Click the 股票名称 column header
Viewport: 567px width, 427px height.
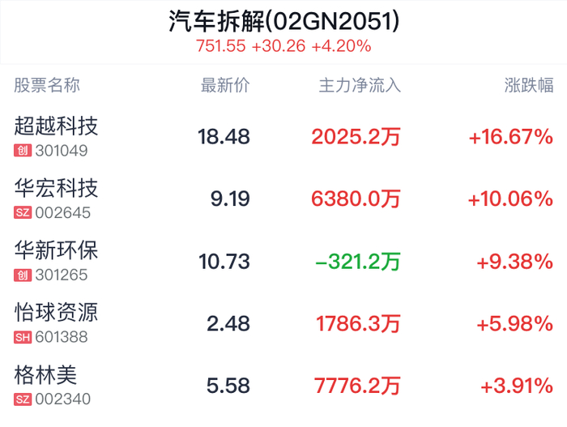[48, 86]
